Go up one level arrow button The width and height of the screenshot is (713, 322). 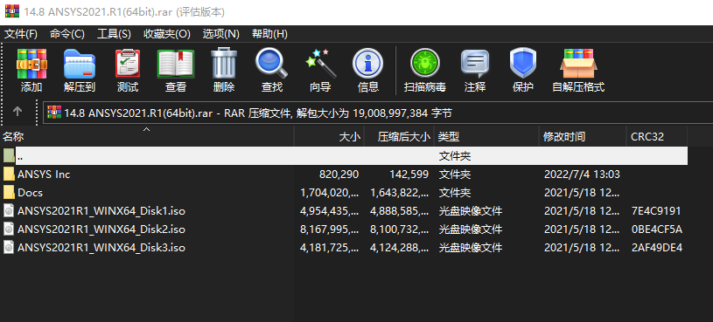click(x=17, y=112)
